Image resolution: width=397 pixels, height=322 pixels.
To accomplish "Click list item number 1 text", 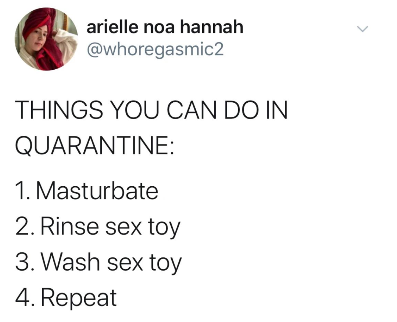I will point(87,191).
